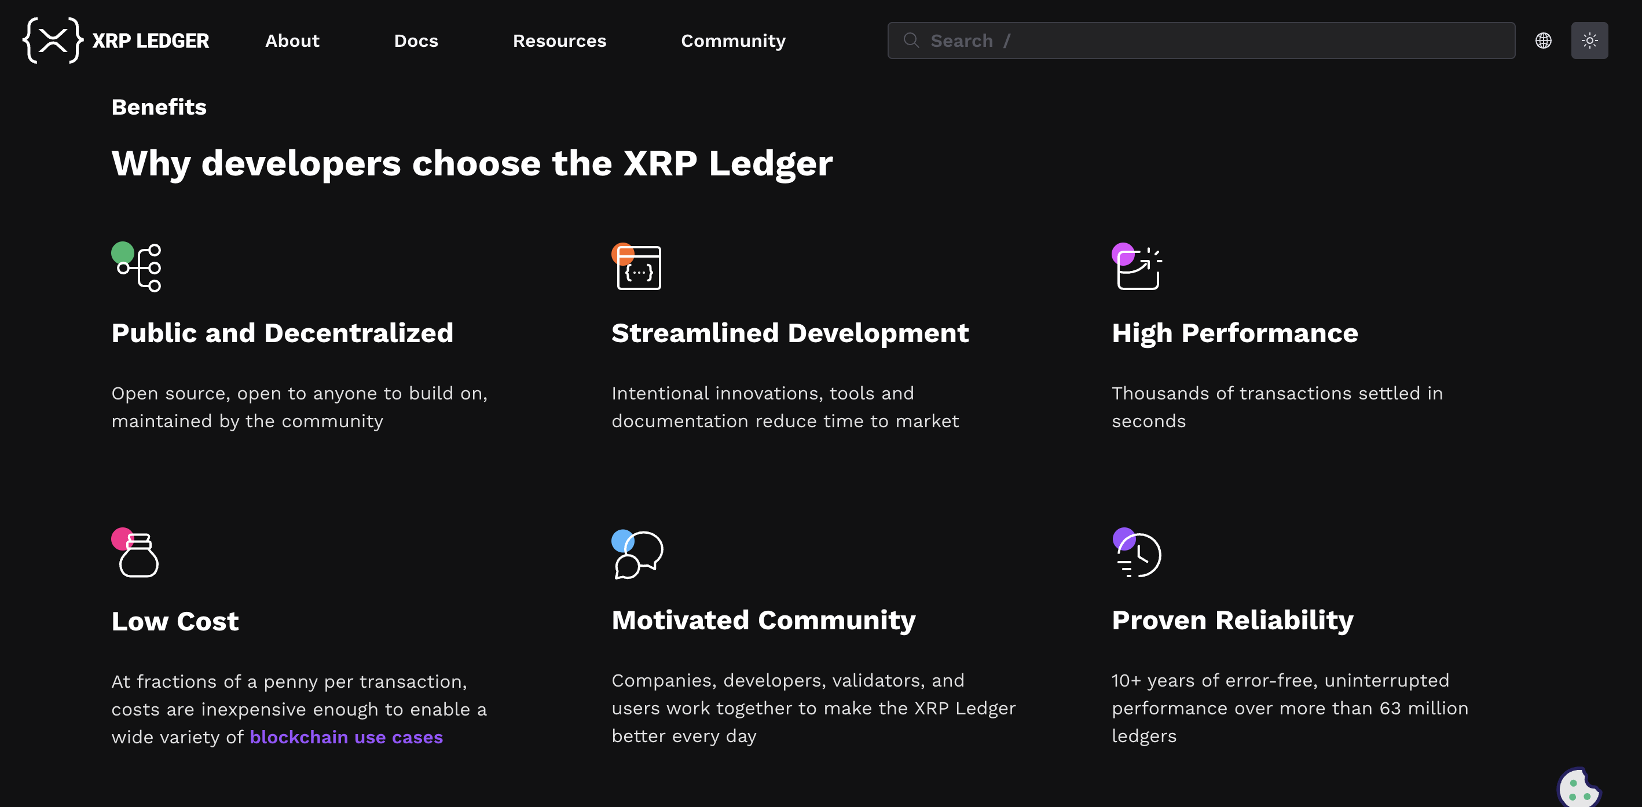The image size is (1642, 807).
Task: Click the Low Cost heading
Action: 175,621
